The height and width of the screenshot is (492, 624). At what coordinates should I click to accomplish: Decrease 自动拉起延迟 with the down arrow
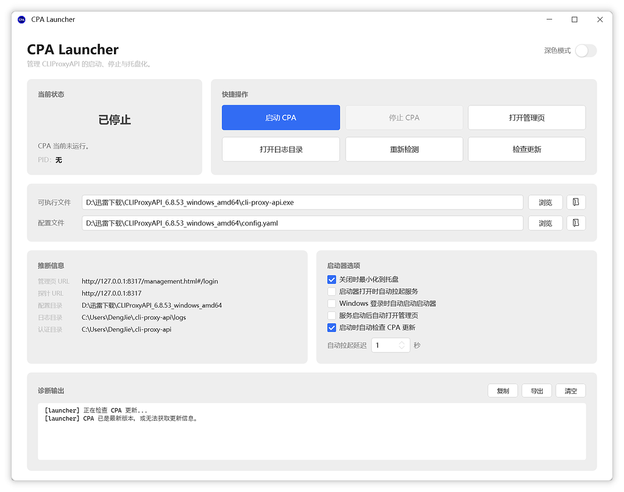coord(402,348)
